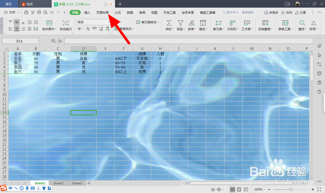Switch to Page Layout view in status bar
This screenshot has width=325, height=193.
(239, 189)
